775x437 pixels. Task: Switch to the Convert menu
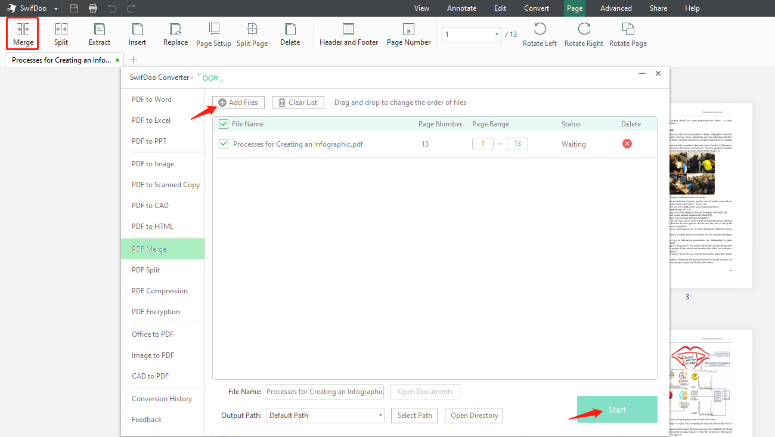pyautogui.click(x=536, y=8)
